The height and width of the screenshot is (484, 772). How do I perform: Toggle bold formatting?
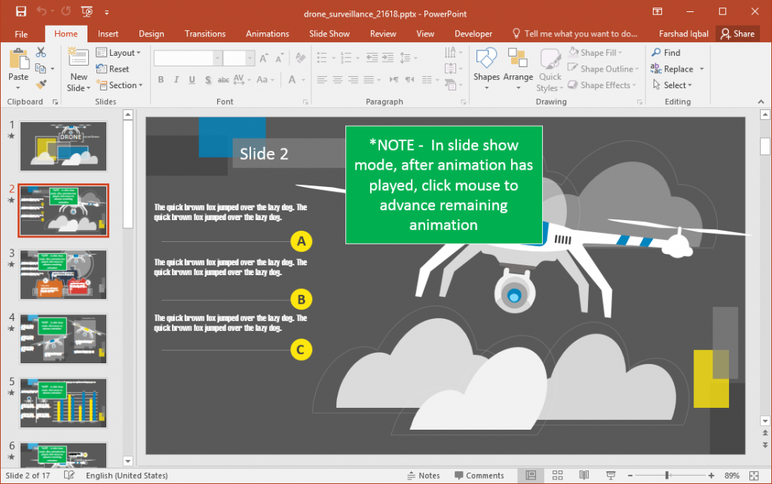pos(161,79)
